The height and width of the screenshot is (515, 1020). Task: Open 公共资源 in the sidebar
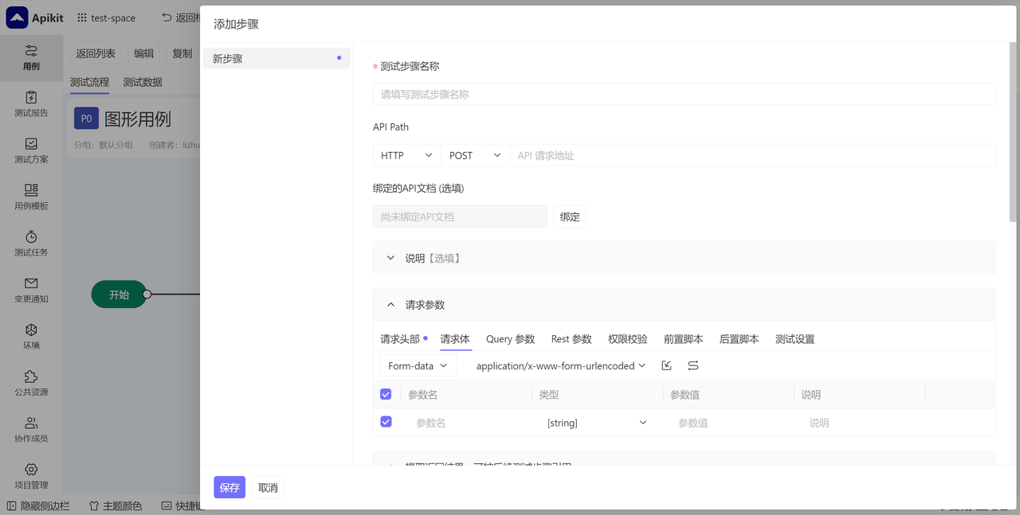[31, 384]
